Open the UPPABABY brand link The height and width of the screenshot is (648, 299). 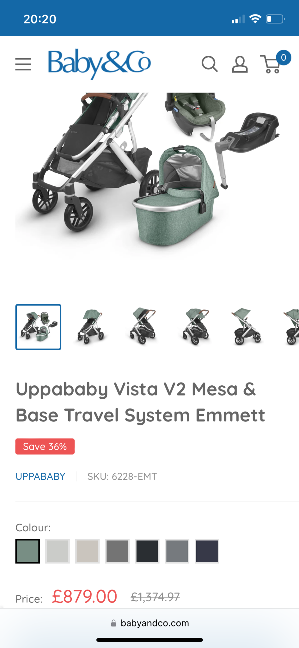(x=40, y=477)
